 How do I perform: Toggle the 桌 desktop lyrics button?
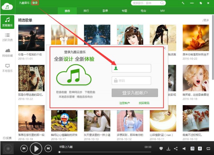(x=200, y=148)
